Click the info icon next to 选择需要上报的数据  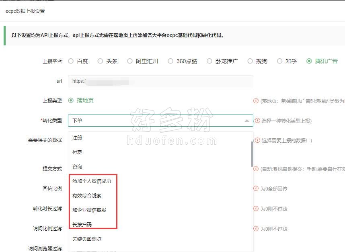pyautogui.click(x=257, y=140)
